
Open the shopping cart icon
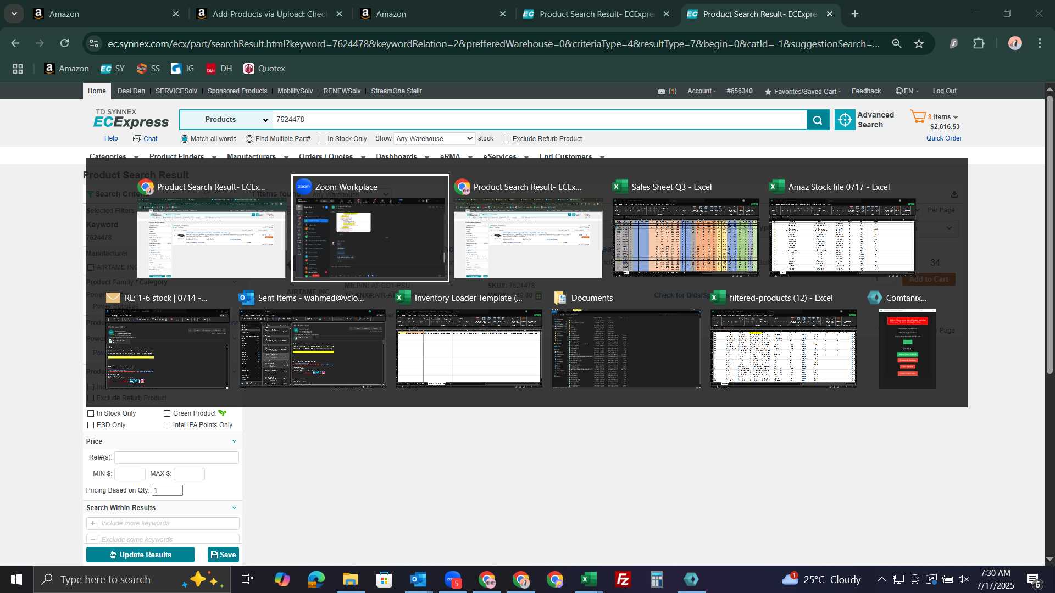click(918, 116)
